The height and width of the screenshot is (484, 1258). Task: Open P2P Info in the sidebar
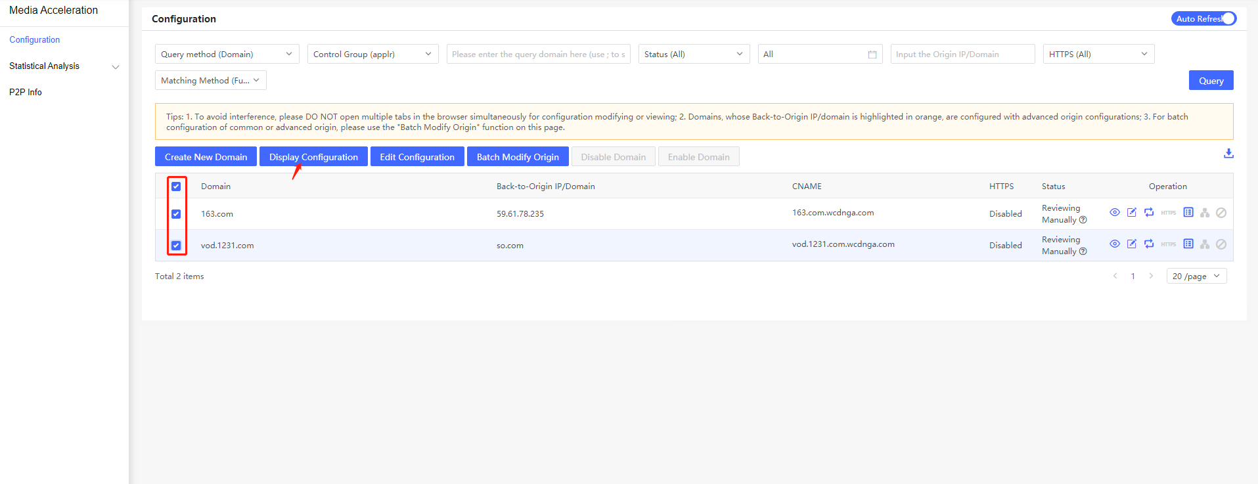click(26, 92)
